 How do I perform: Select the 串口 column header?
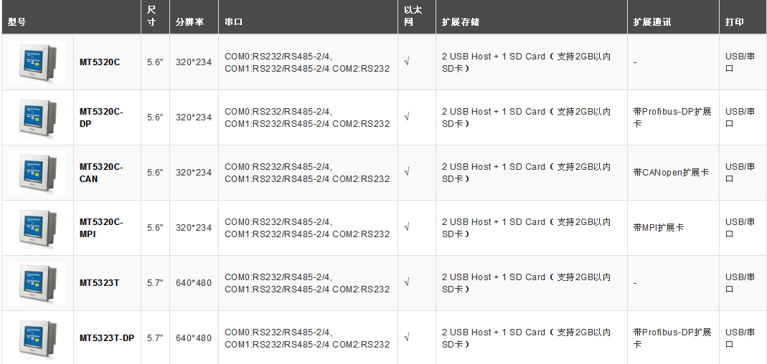coord(233,22)
